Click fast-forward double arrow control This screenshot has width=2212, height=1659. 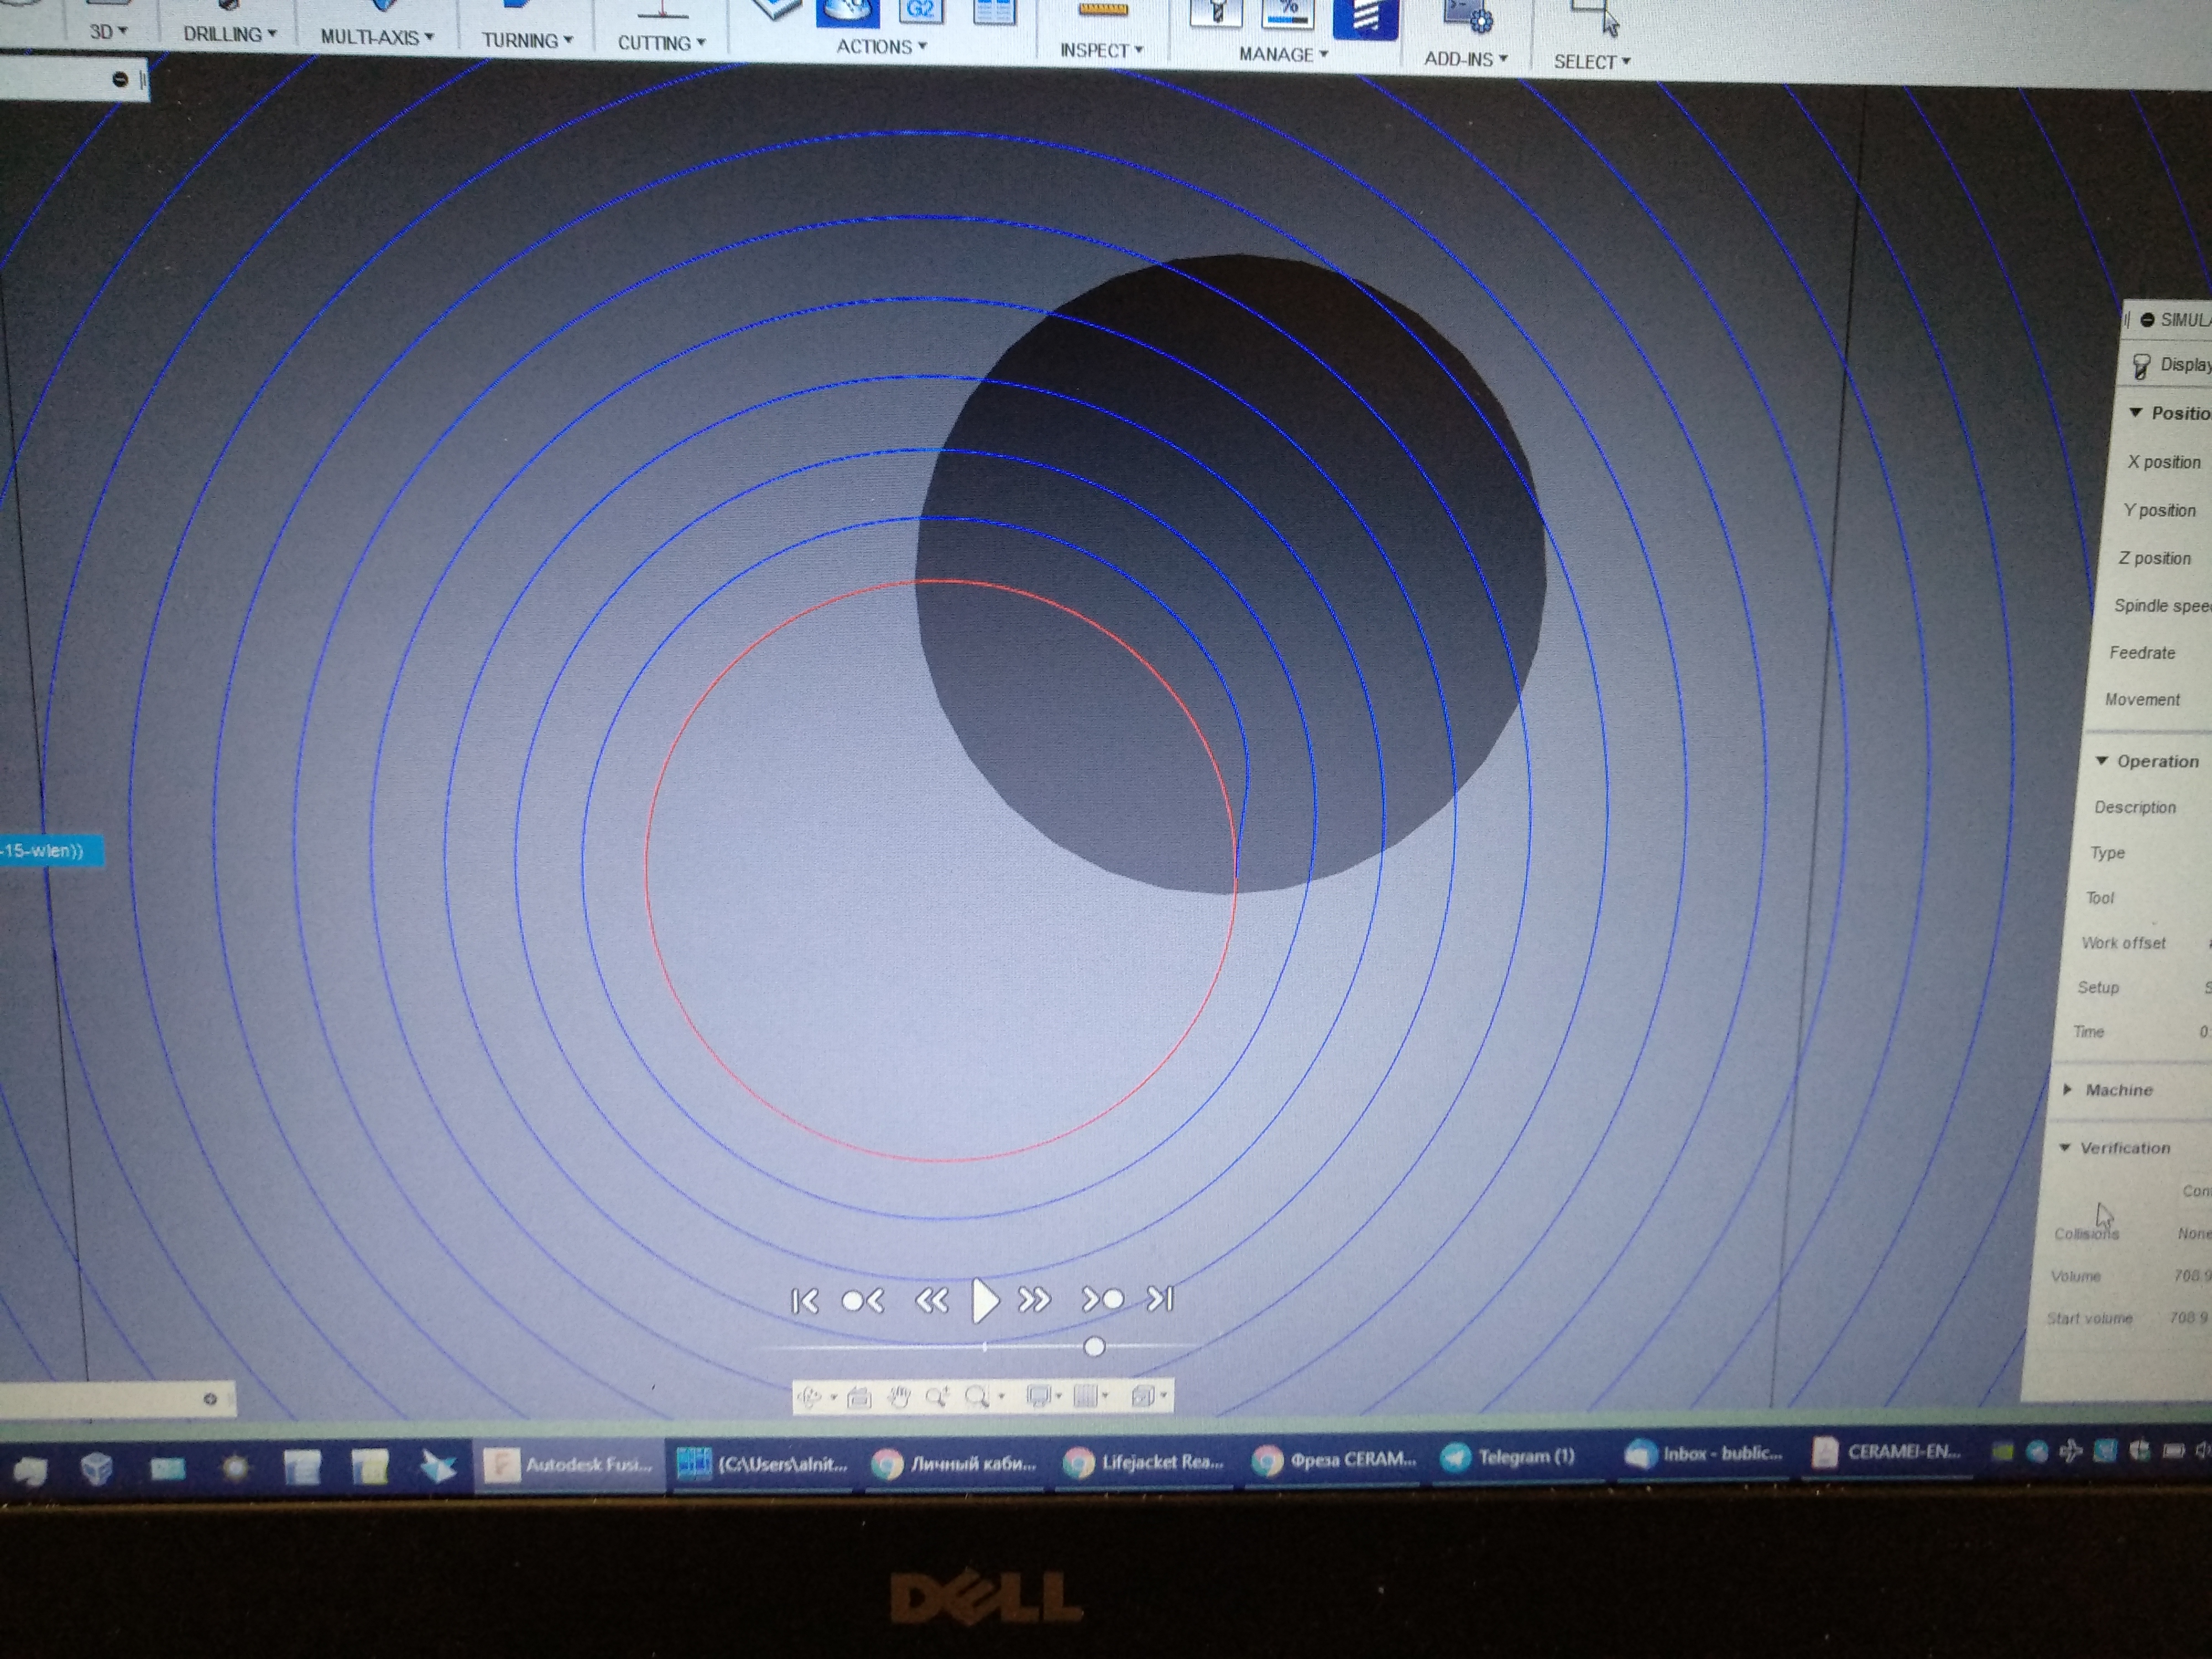pos(1034,1300)
